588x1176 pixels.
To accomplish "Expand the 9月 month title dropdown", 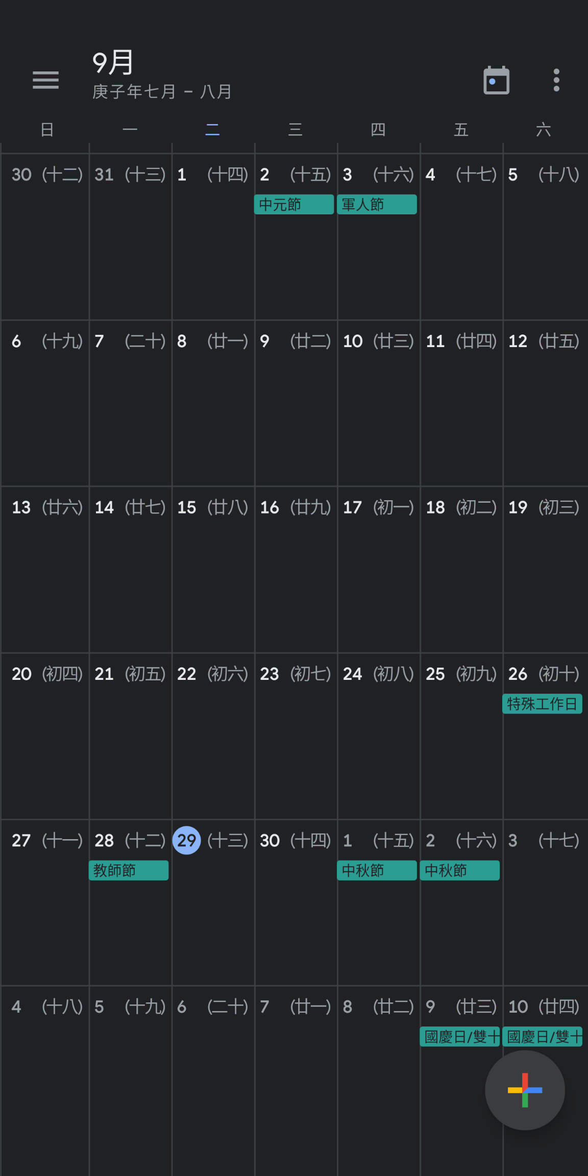I will pos(113,63).
